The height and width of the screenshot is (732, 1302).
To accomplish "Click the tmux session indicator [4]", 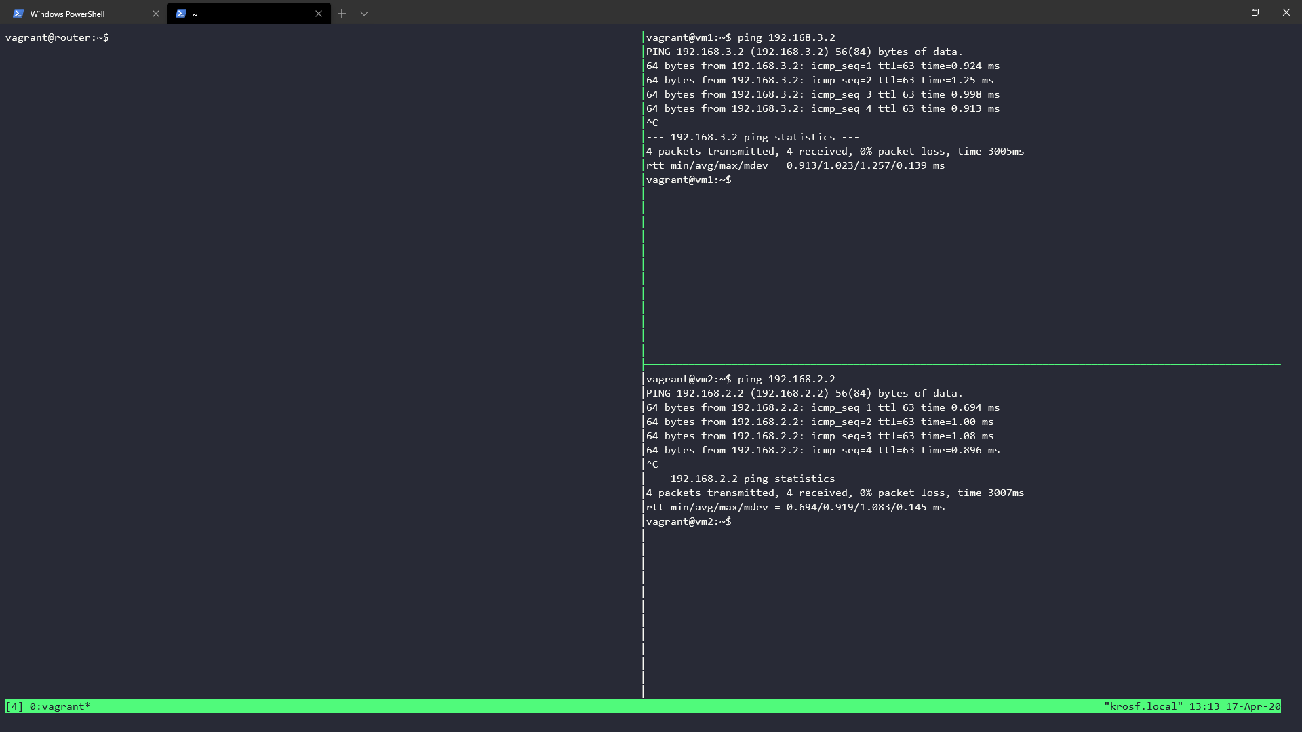I will click(x=14, y=706).
